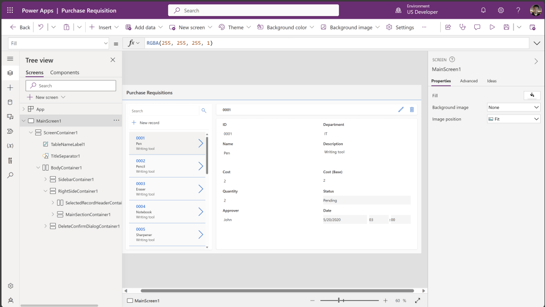Open the Data pane in left sidebar
The image size is (545, 307).
10,102
